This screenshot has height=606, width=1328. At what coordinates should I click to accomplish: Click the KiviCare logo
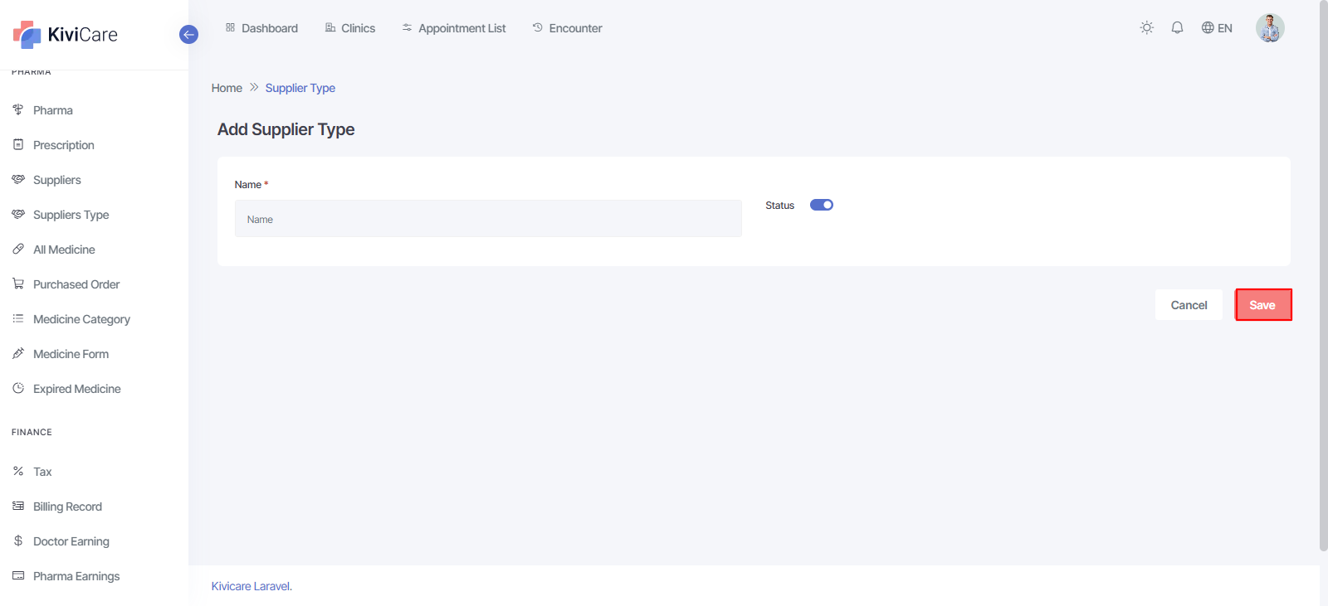(66, 35)
